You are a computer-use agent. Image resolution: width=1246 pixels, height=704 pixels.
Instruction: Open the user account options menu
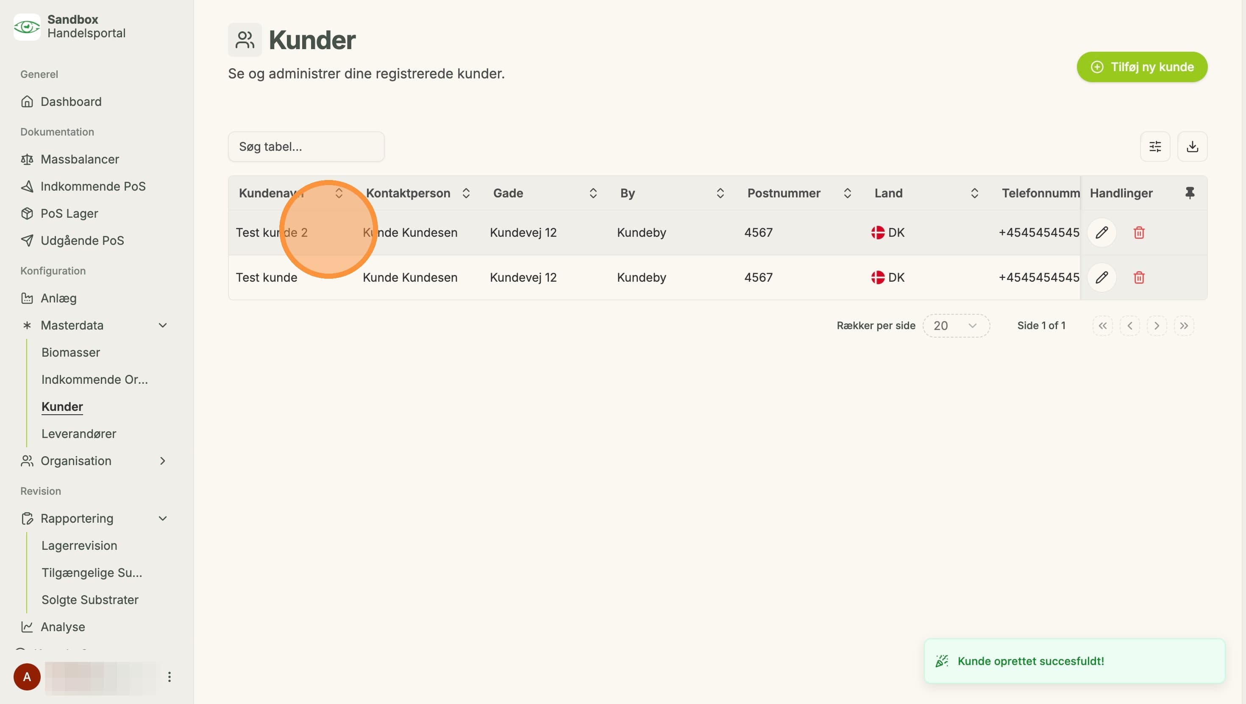[x=169, y=676]
